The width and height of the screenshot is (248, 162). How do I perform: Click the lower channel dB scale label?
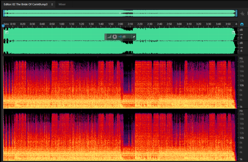[x=241, y=43]
